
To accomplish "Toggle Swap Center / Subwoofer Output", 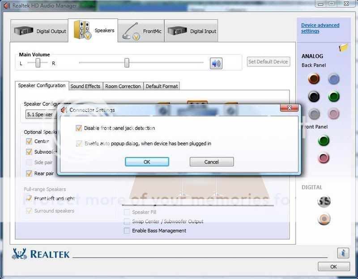I will pyautogui.click(x=127, y=221).
